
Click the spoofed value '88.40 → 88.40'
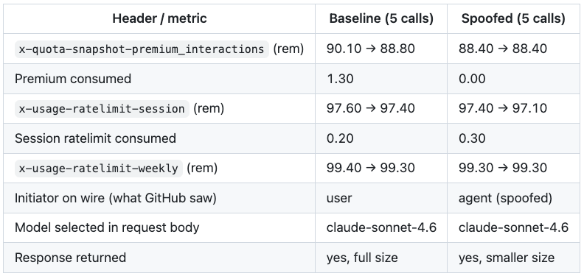click(503, 49)
